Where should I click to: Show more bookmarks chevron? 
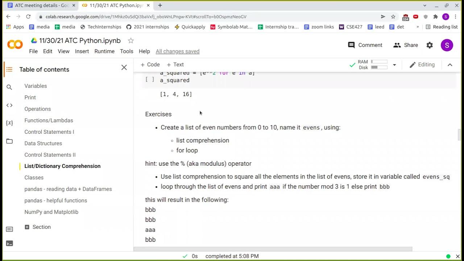(418, 27)
